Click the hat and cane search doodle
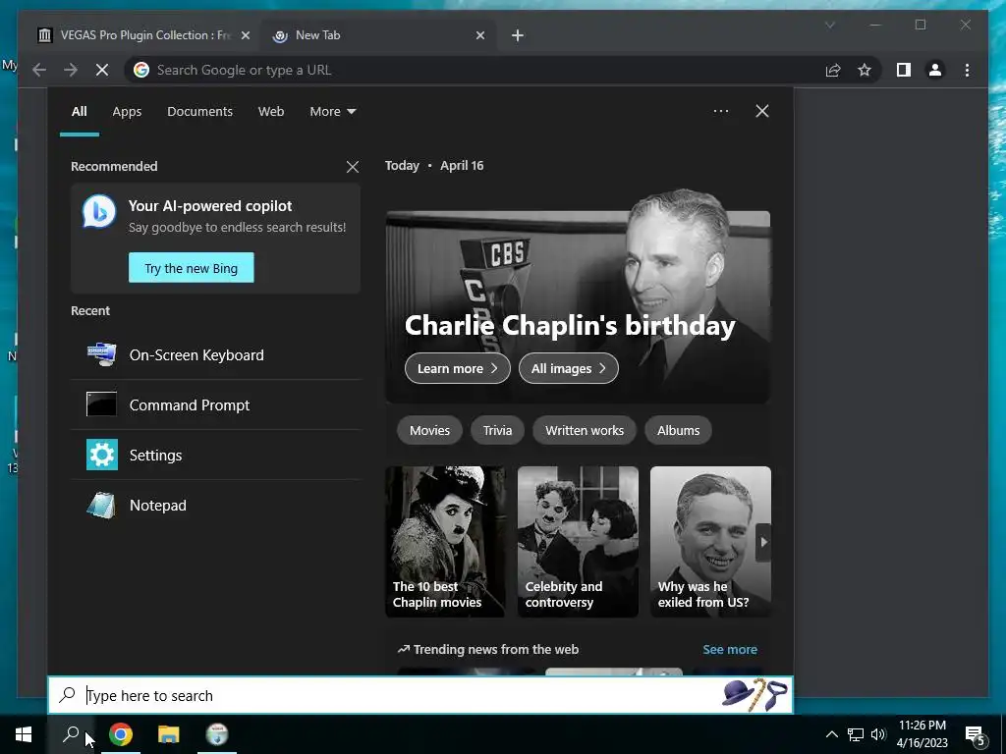The width and height of the screenshot is (1006, 754). (754, 694)
